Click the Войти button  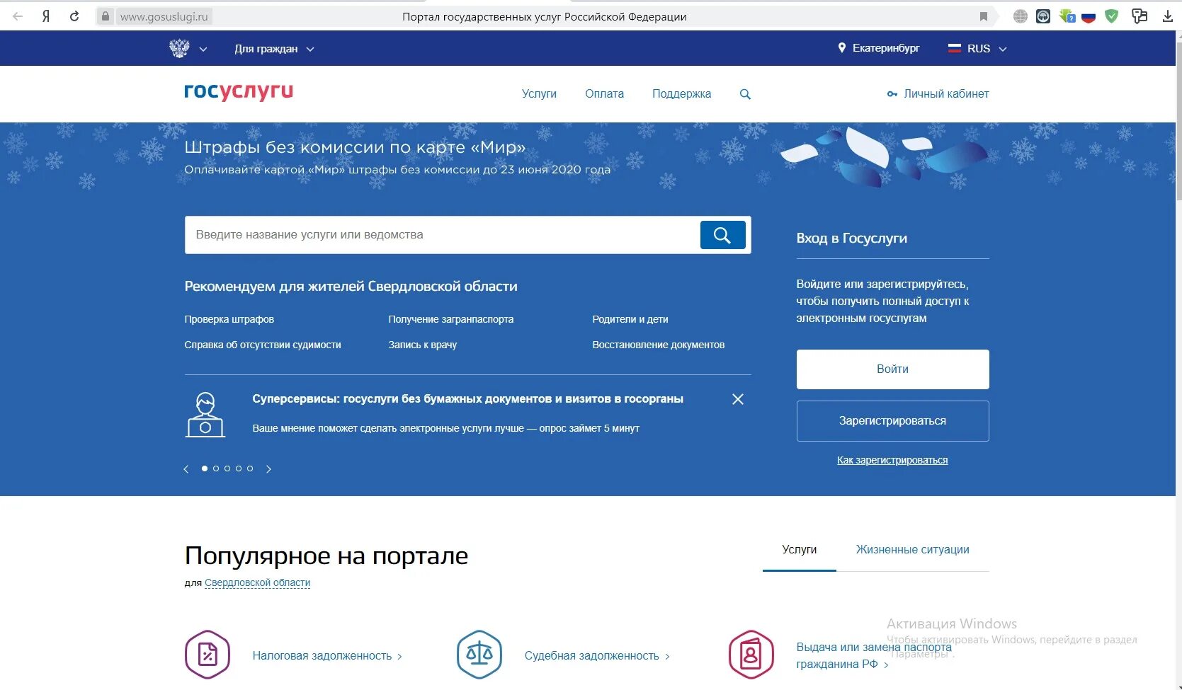tap(892, 369)
